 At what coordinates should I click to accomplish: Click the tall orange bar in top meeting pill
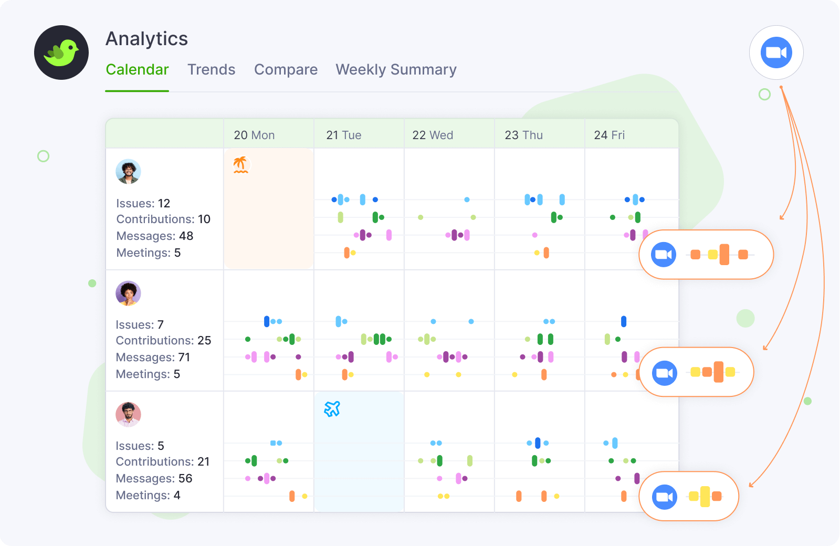(x=724, y=255)
